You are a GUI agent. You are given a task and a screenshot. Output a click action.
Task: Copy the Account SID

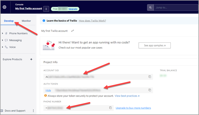[x=150, y=77]
